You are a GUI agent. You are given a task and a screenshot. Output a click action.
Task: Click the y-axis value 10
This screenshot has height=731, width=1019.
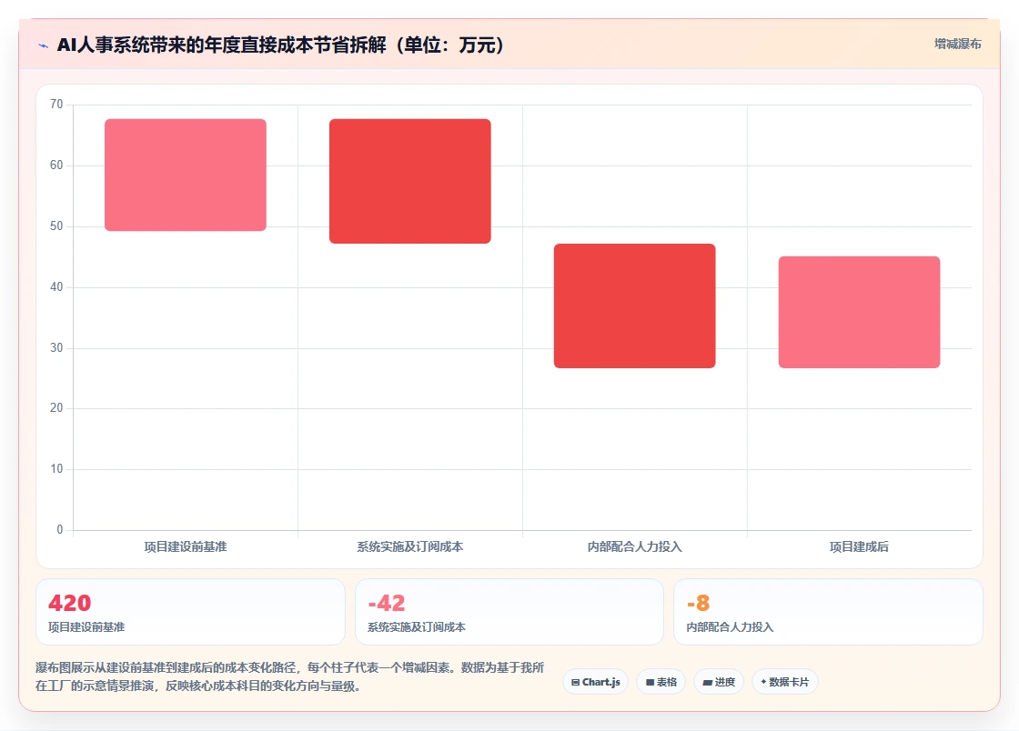pyautogui.click(x=56, y=469)
